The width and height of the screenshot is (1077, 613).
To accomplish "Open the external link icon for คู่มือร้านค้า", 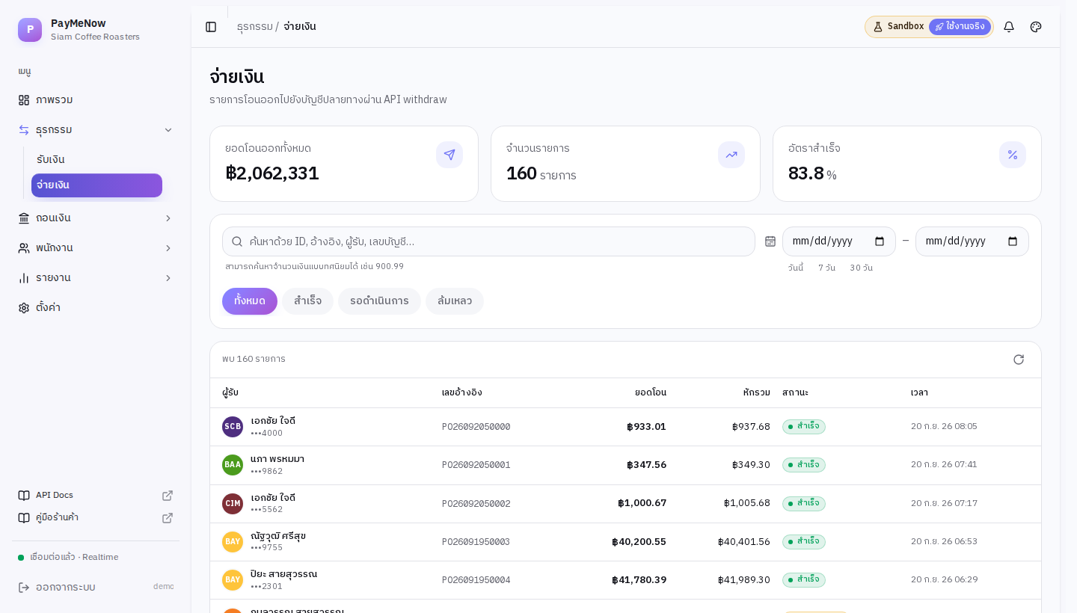I will point(168,518).
